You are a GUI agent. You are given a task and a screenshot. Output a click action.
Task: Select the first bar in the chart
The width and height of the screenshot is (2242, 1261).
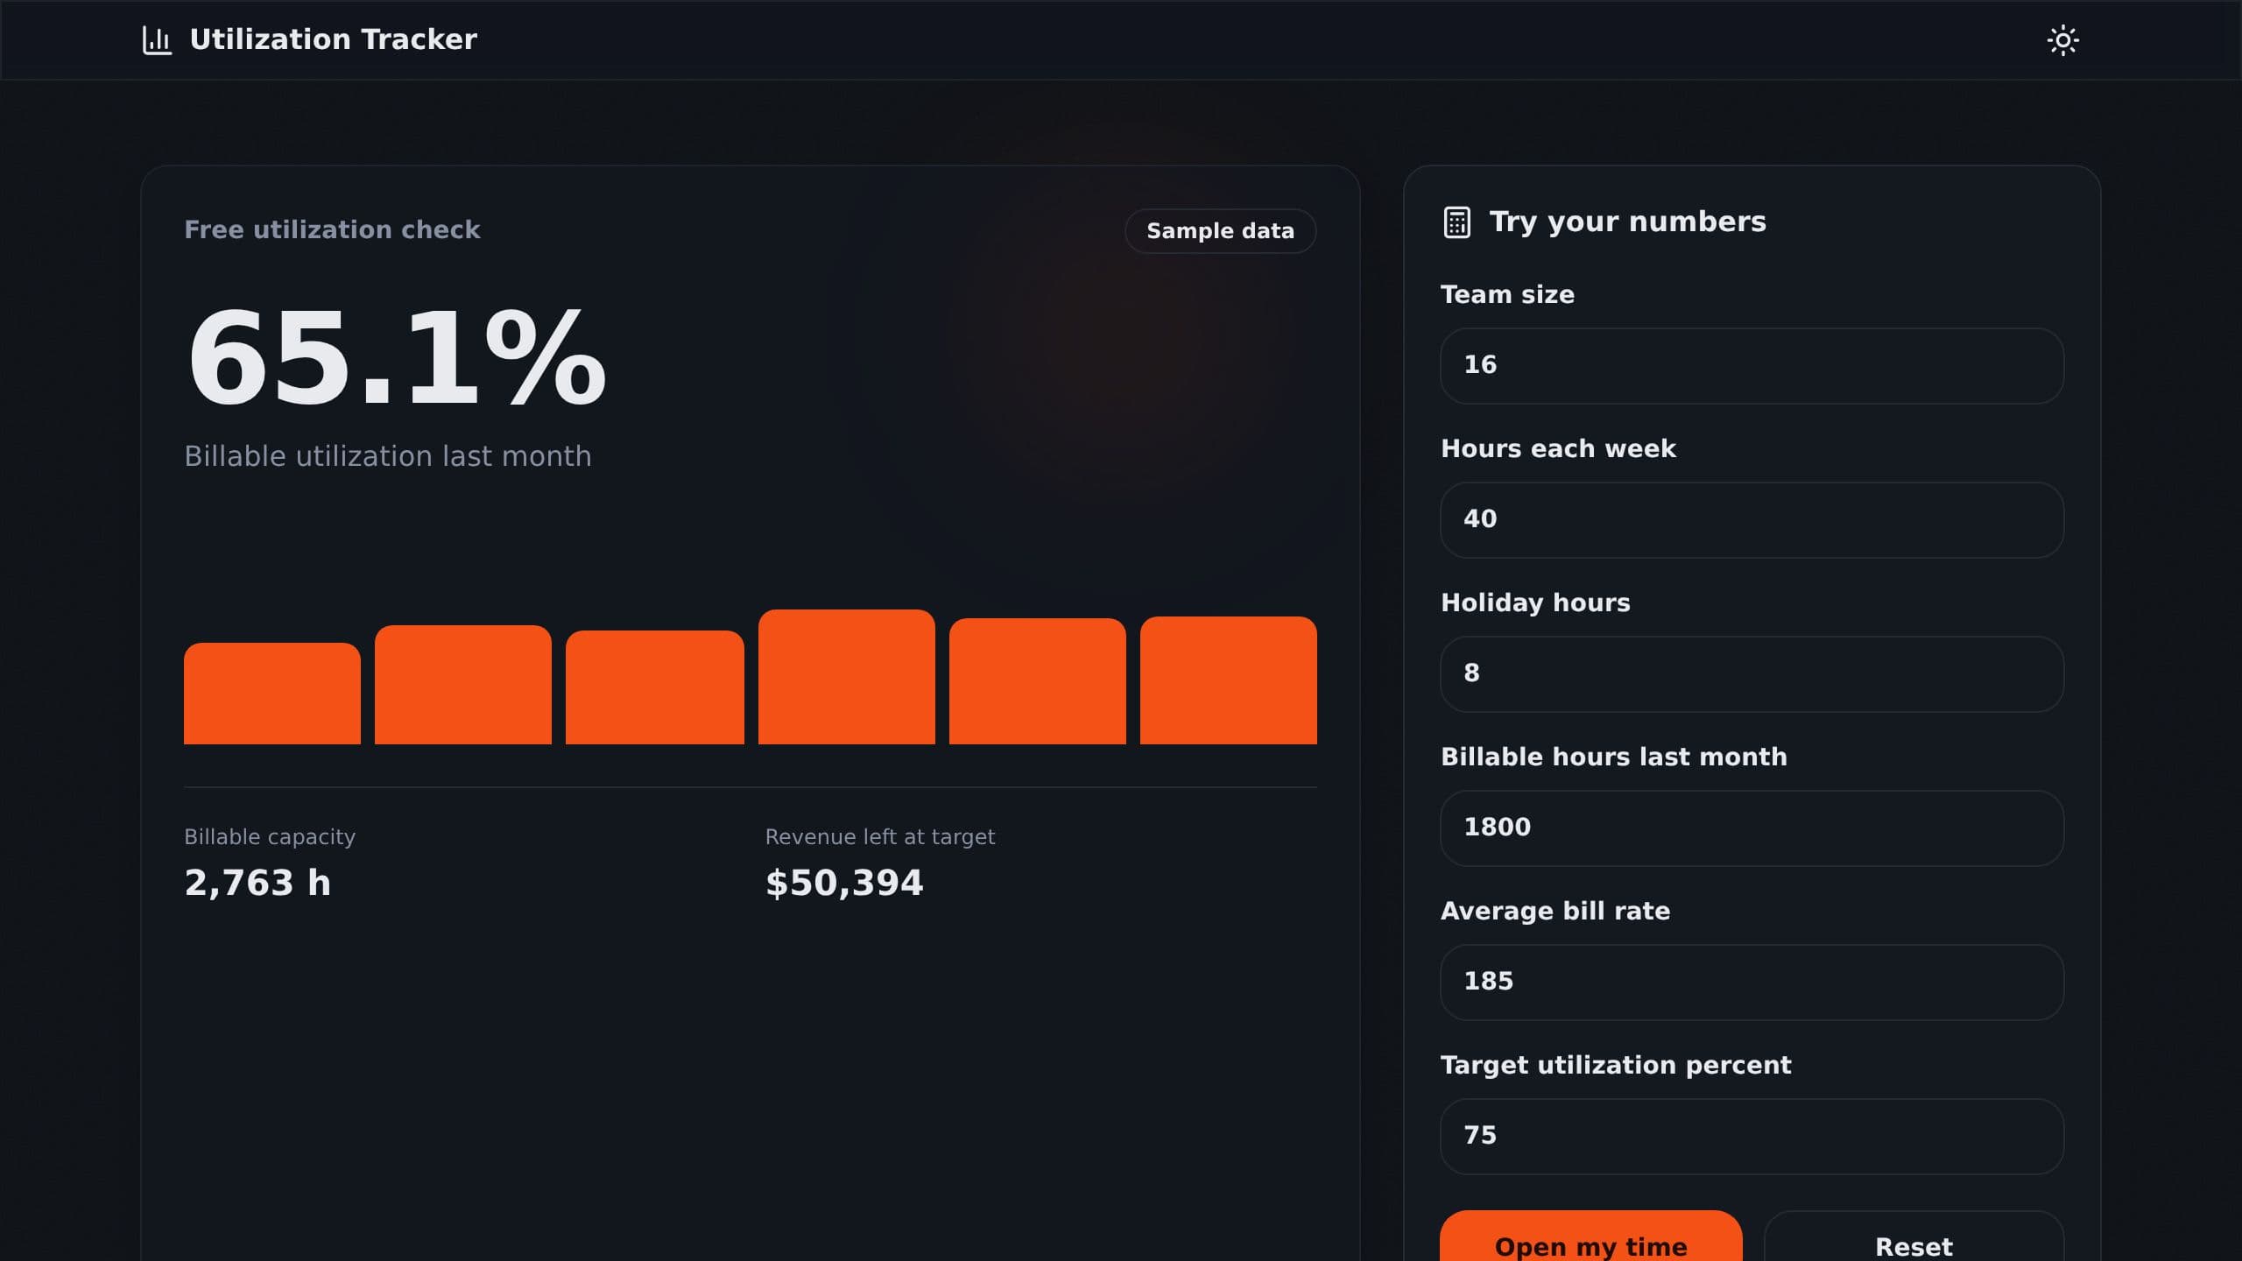(x=272, y=694)
